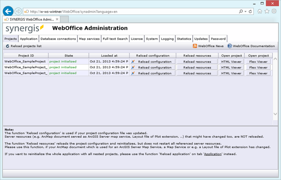Screen dimensions: 281x180
Task: Open second project row in HTML Viewer
Action: (231, 67)
